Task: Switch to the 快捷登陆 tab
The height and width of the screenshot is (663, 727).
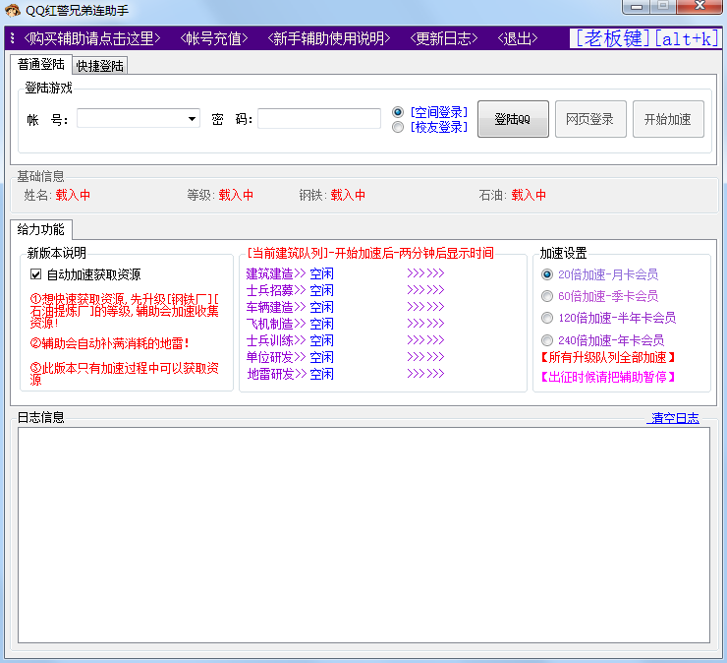Action: pos(99,66)
